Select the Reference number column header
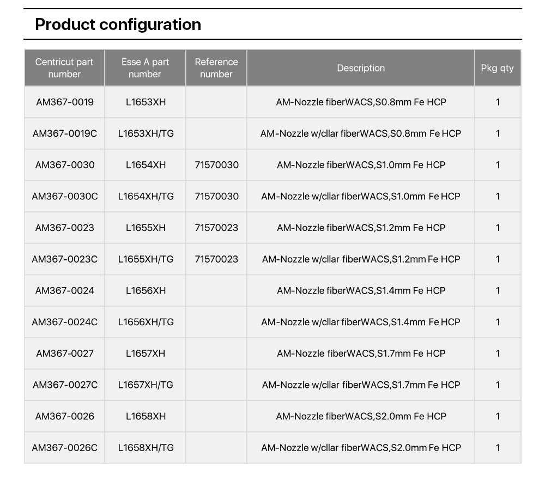The width and height of the screenshot is (545, 481). pyautogui.click(x=216, y=68)
